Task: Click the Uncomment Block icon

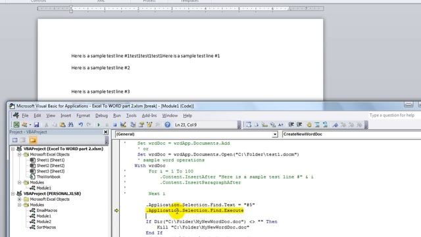Action: (325, 124)
